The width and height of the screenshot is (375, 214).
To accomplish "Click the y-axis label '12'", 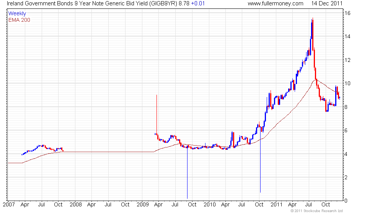I will [x=347, y=60].
